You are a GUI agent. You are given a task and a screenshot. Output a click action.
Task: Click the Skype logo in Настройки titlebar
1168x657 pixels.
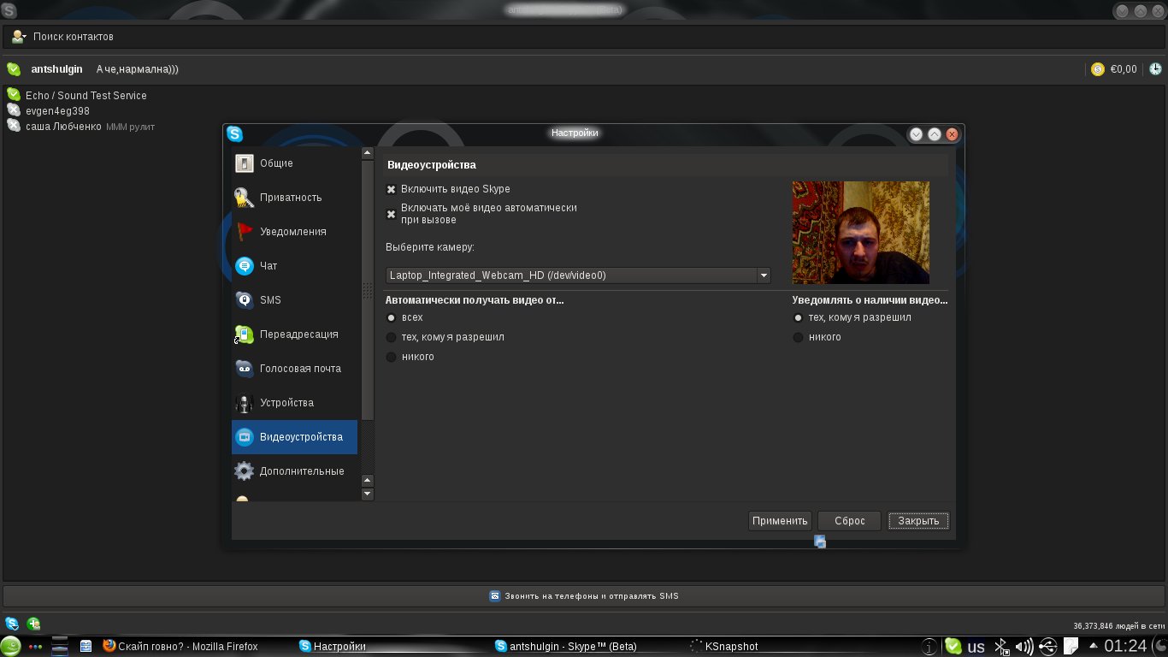234,134
